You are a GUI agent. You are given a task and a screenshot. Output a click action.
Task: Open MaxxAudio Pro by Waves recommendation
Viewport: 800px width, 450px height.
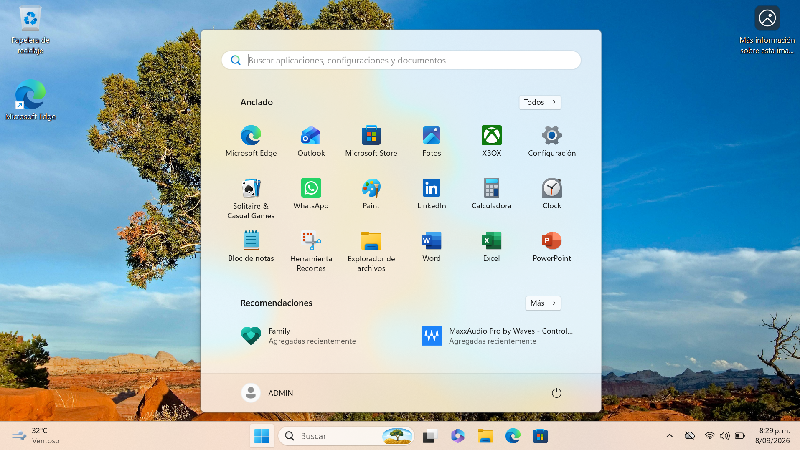click(x=498, y=336)
